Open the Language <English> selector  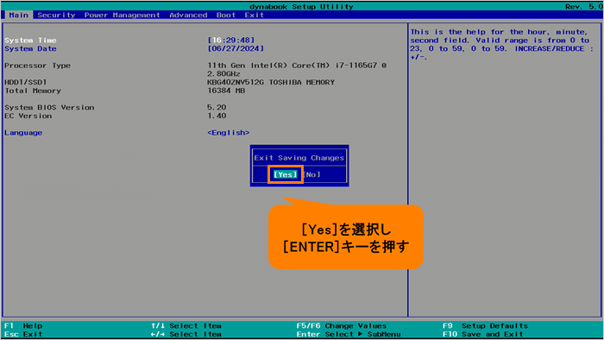coord(229,132)
